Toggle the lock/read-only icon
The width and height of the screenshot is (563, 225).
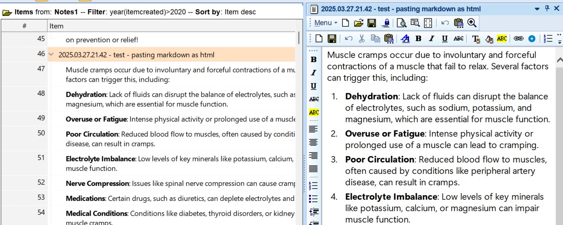click(x=386, y=23)
